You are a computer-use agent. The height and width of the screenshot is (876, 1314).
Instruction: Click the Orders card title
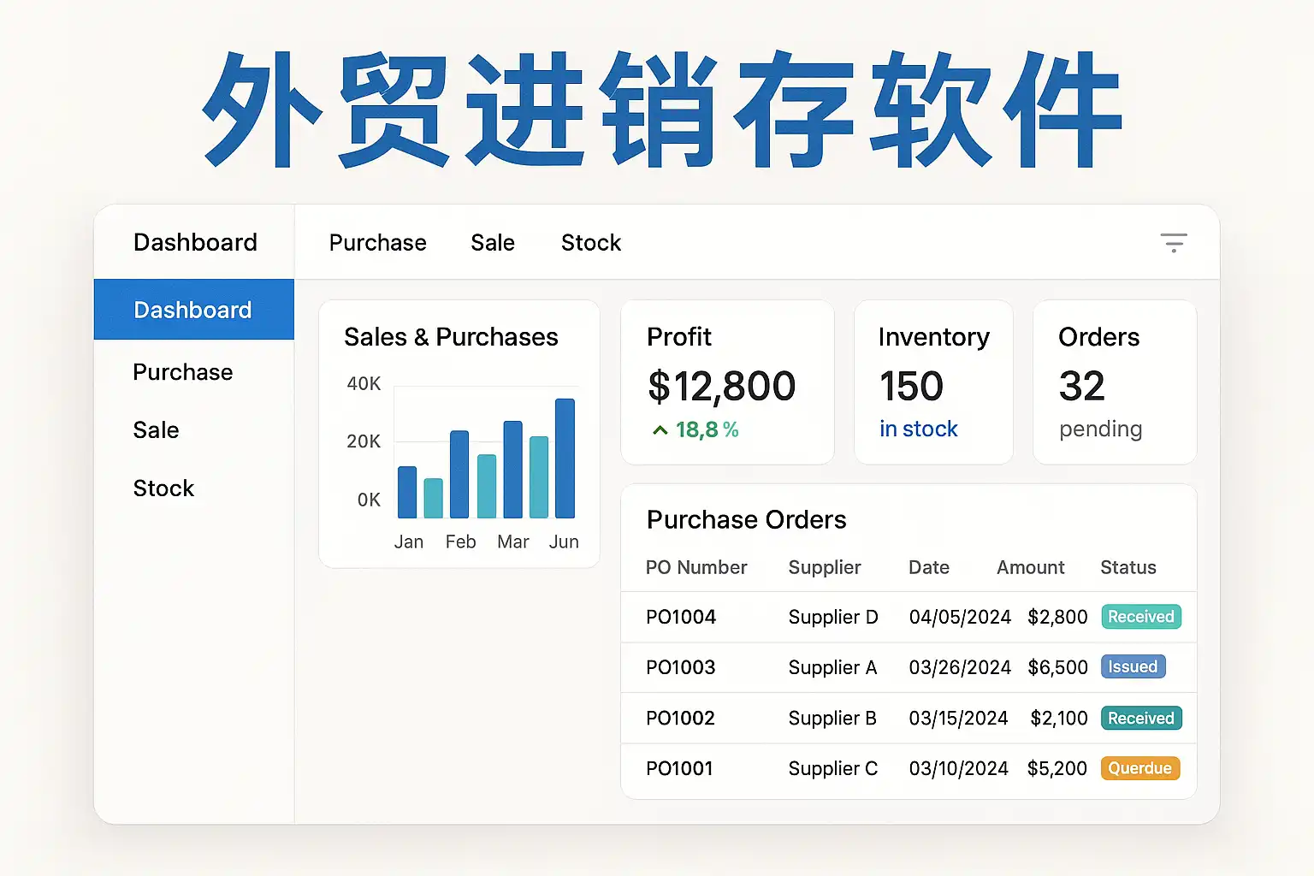[x=1098, y=337]
